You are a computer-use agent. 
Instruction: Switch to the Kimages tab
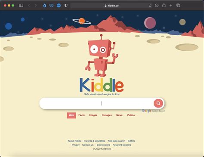point(107,115)
